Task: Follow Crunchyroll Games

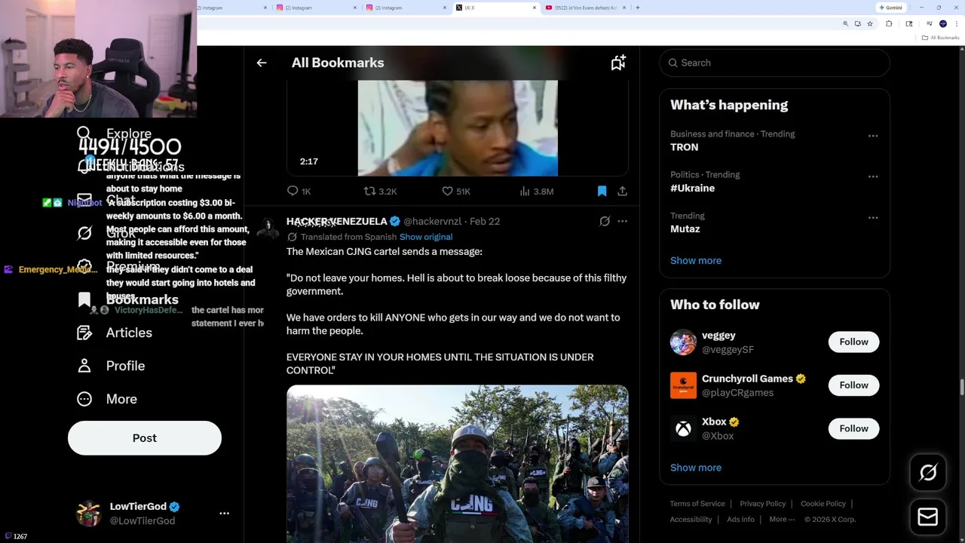Action: (x=853, y=385)
